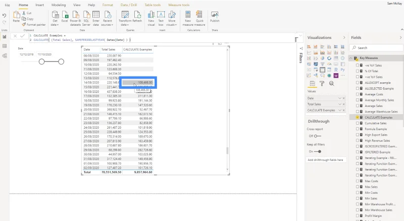Select the Power Apps visual icon
Image resolution: width=404 pixels, height=221 pixels.
point(336,76)
